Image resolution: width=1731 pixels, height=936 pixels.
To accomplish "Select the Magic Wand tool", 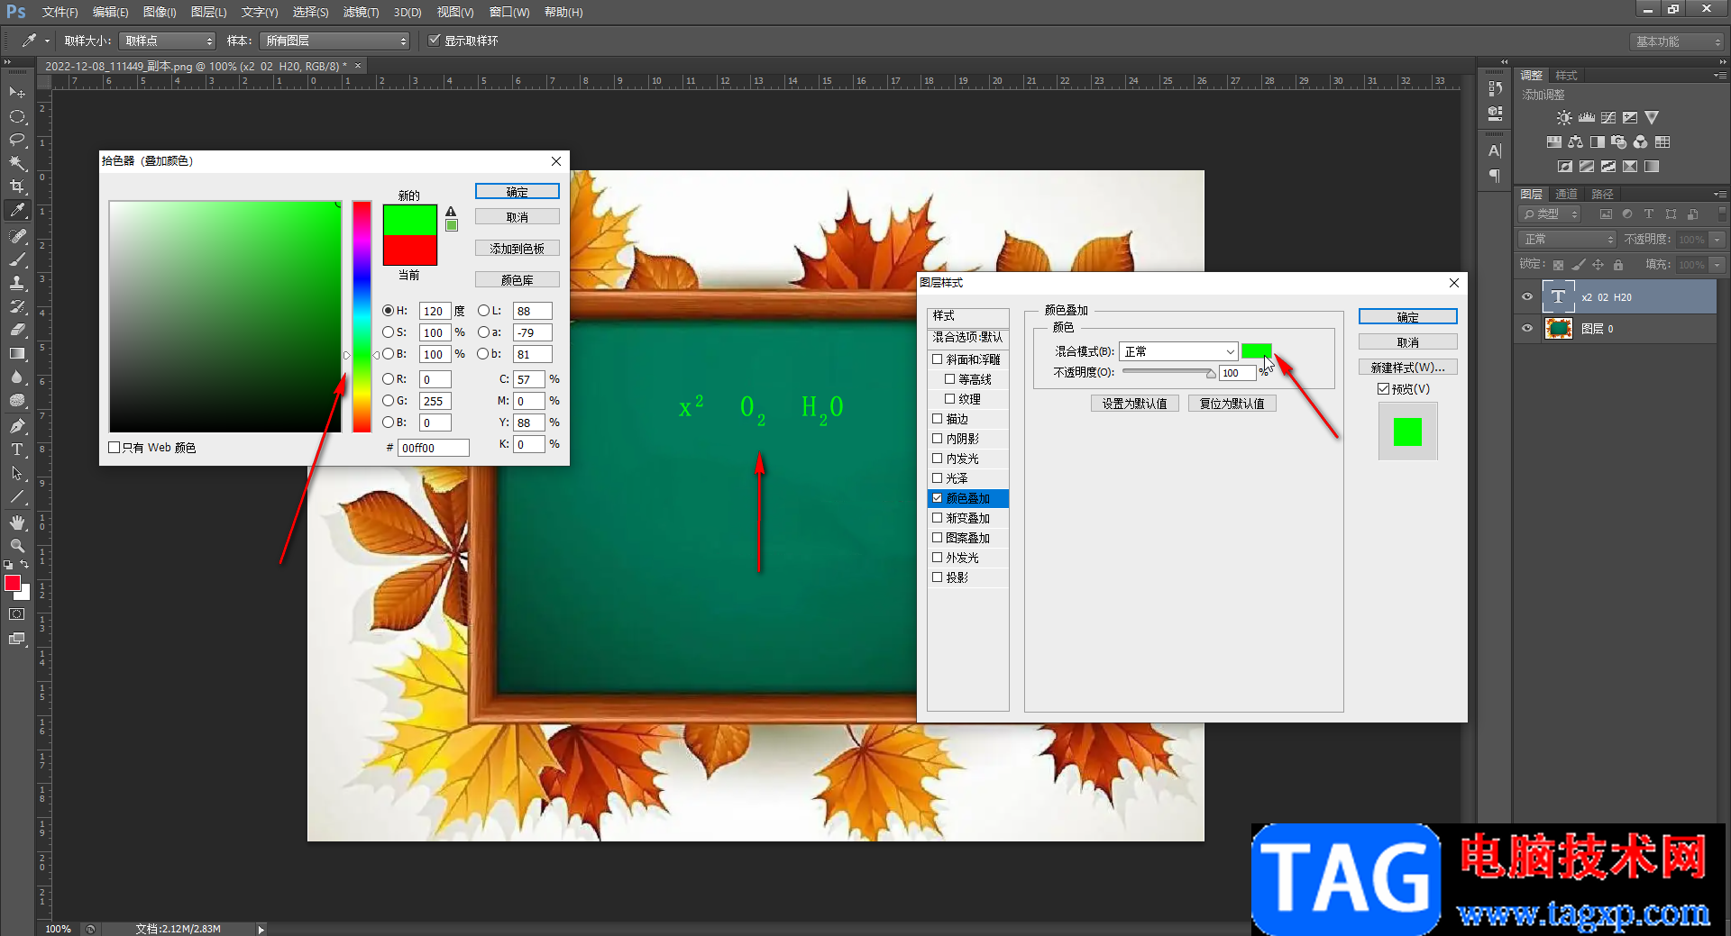I will click(x=17, y=163).
